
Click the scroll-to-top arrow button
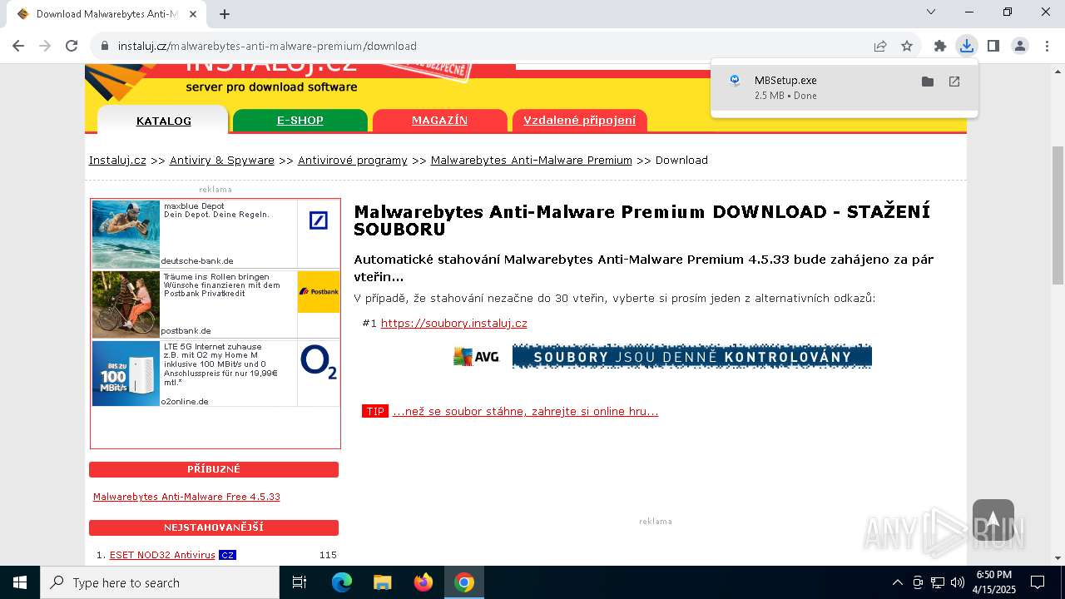993,520
